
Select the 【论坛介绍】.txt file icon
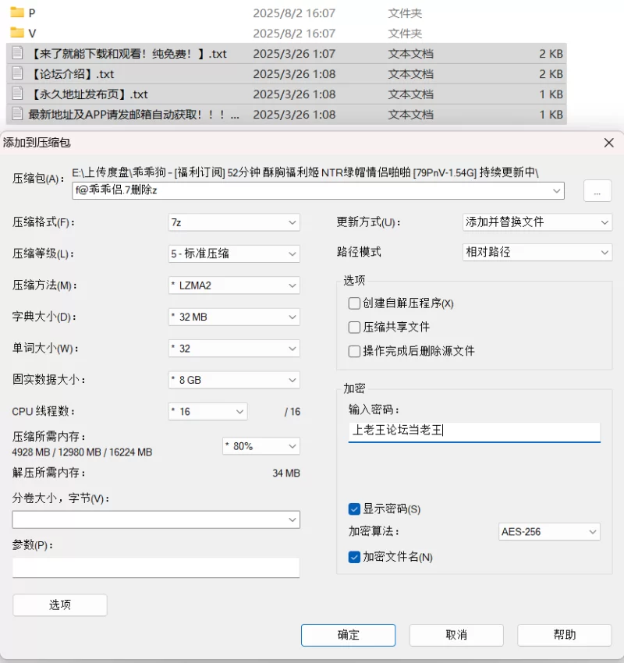(17, 73)
